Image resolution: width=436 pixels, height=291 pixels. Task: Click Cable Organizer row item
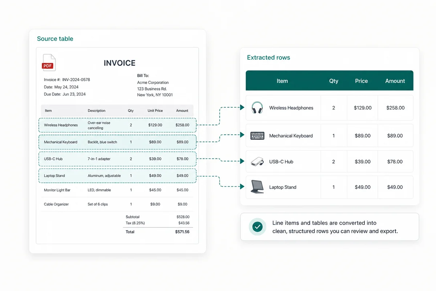[x=56, y=204]
